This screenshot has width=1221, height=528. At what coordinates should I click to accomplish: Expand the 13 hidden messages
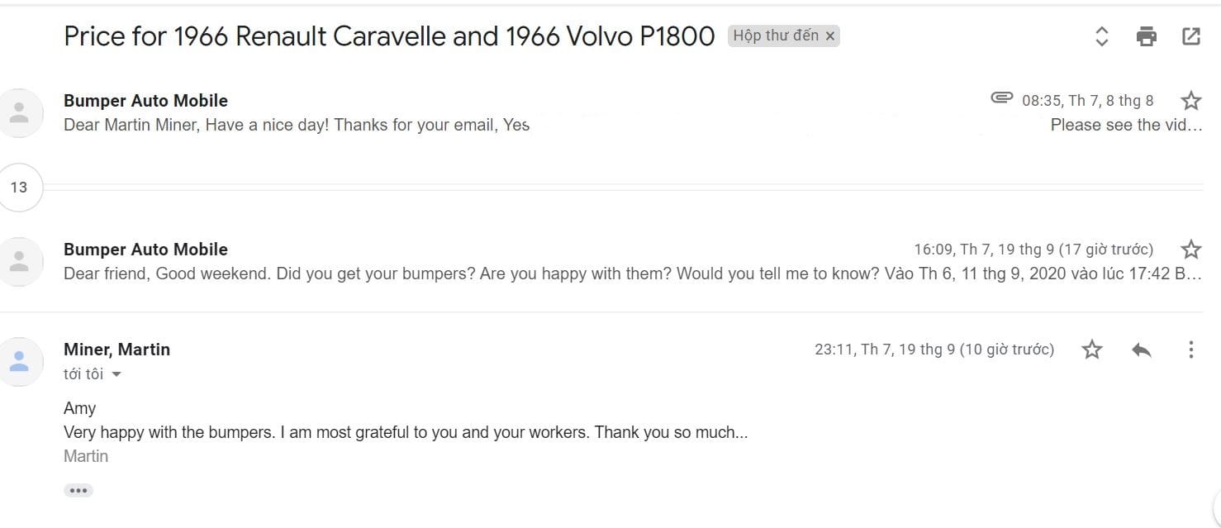pos(18,188)
